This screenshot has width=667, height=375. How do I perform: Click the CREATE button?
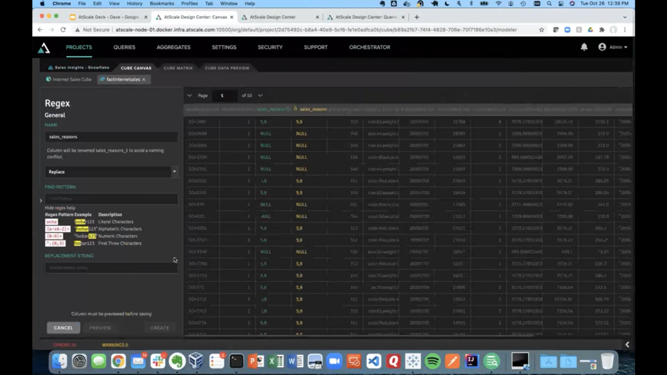tap(160, 328)
